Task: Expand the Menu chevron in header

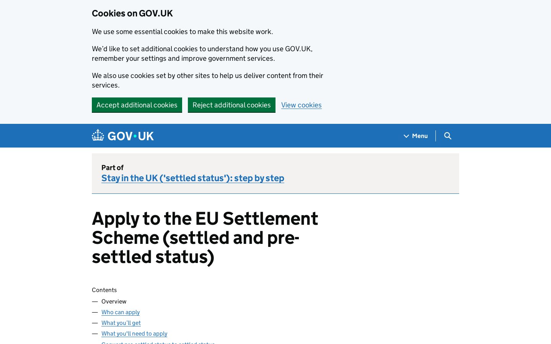Action: click(406, 136)
